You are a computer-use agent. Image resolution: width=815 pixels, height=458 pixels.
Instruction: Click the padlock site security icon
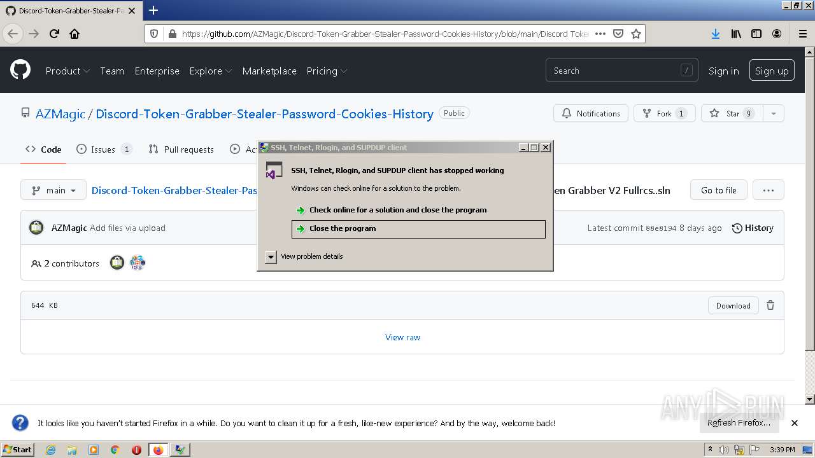pos(171,34)
